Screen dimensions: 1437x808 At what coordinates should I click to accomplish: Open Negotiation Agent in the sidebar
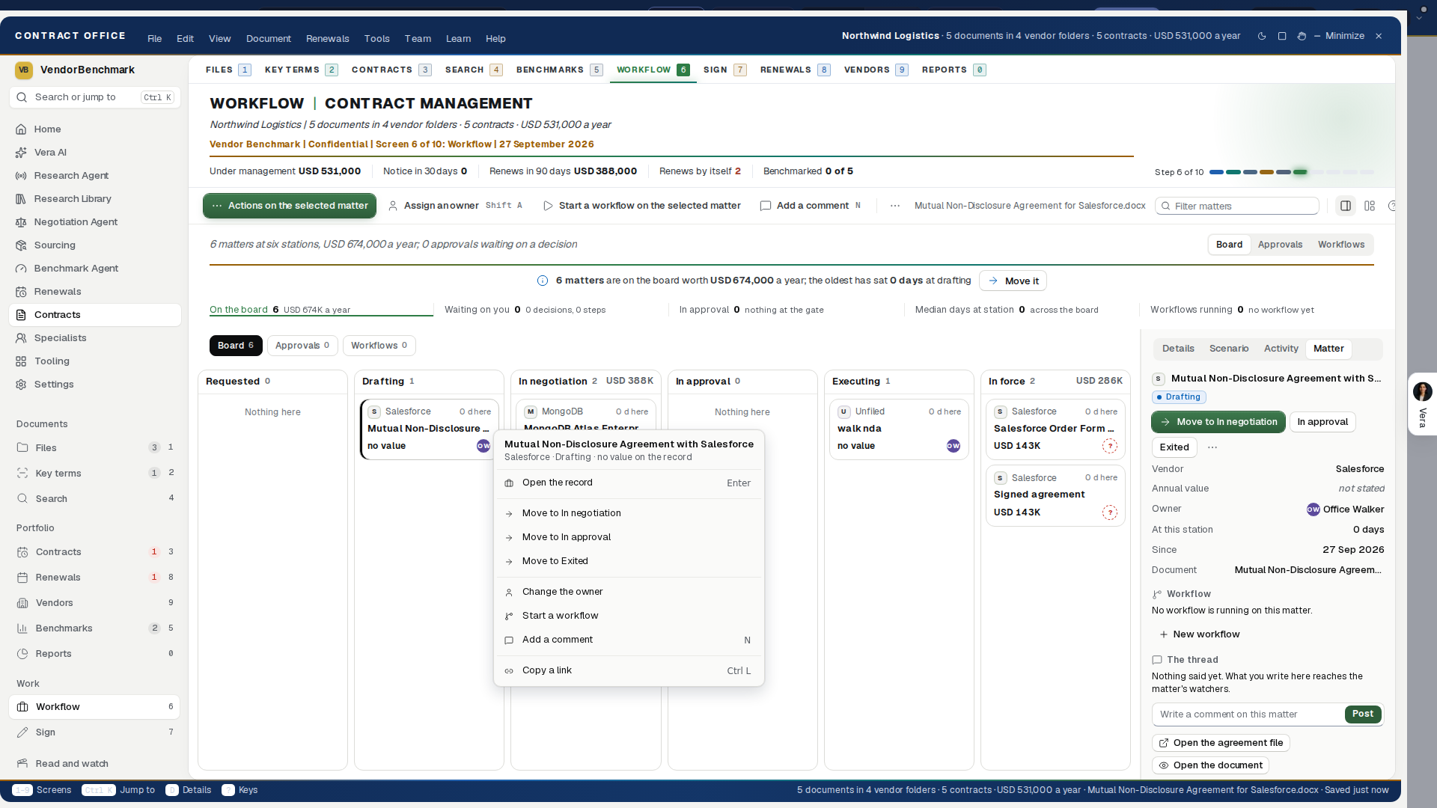[x=94, y=222]
